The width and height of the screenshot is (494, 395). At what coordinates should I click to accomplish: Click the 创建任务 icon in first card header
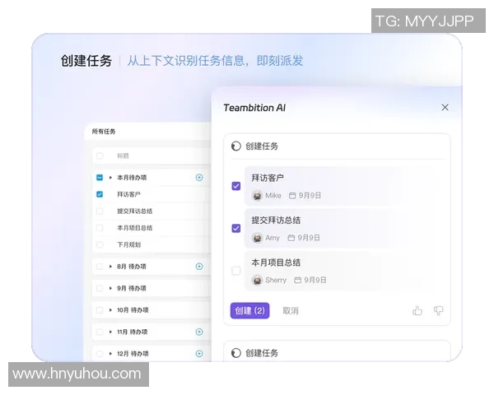point(236,146)
